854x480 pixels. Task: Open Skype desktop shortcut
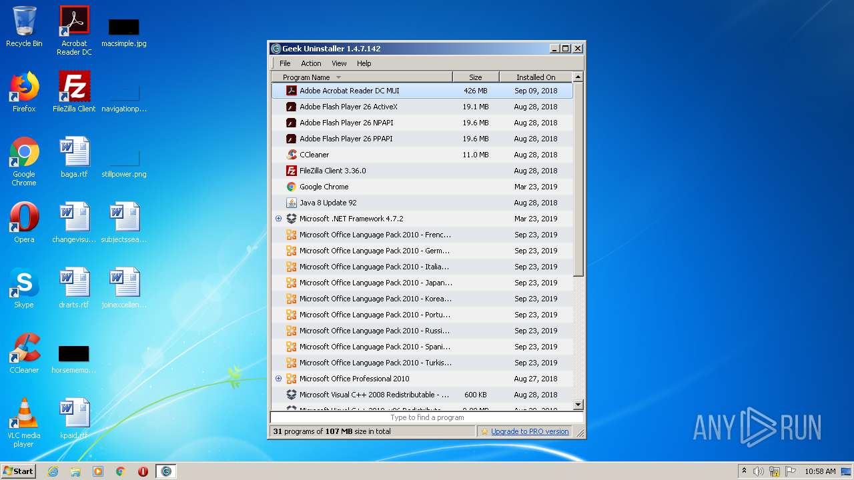pyautogui.click(x=24, y=288)
